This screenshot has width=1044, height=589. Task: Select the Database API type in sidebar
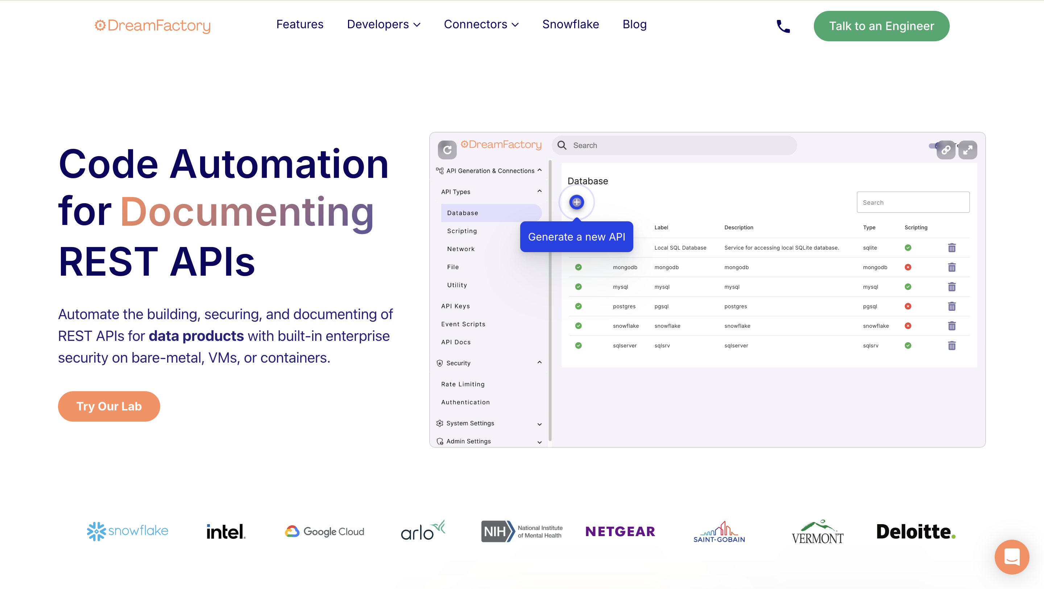coord(463,213)
